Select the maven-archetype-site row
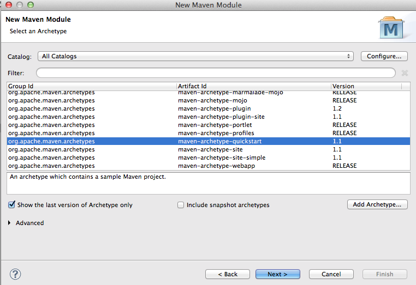The height and width of the screenshot is (285, 416). 209,149
